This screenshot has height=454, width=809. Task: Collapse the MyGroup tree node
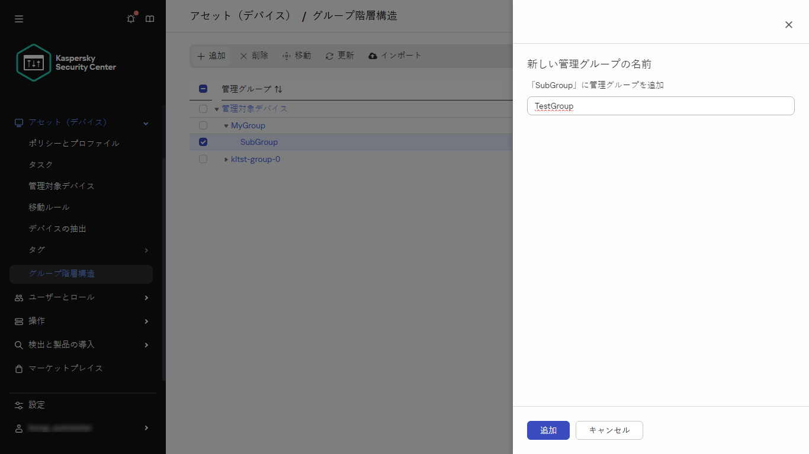pyautogui.click(x=226, y=125)
